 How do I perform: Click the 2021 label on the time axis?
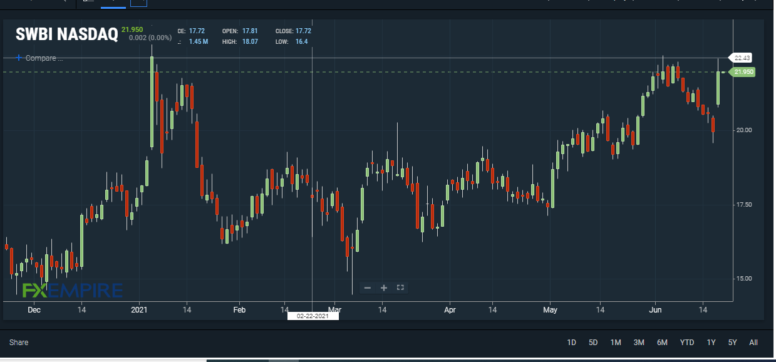point(138,309)
